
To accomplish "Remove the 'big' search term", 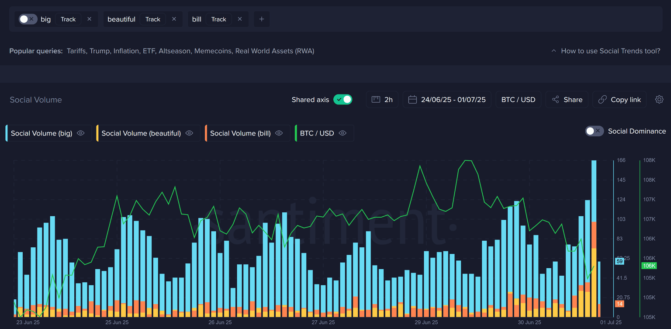I will (x=90, y=19).
